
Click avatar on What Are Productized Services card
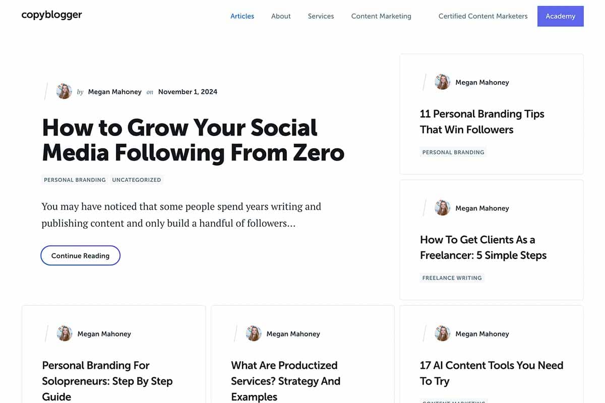pyautogui.click(x=253, y=333)
